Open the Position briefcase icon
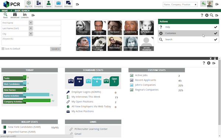The height and width of the screenshot is (138, 221). 59,4
